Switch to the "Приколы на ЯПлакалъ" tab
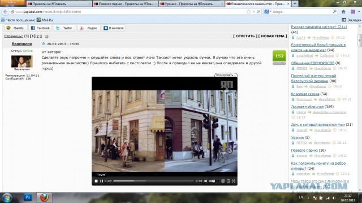Screen dimensions: 362x203 (x=59, y=4)
